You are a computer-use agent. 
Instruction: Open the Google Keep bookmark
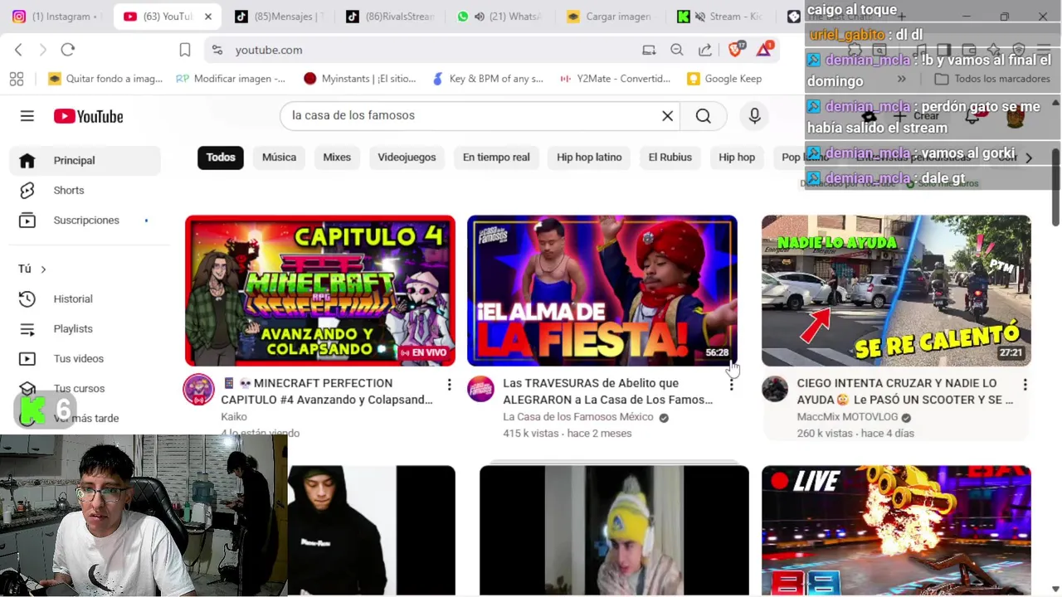(x=725, y=79)
